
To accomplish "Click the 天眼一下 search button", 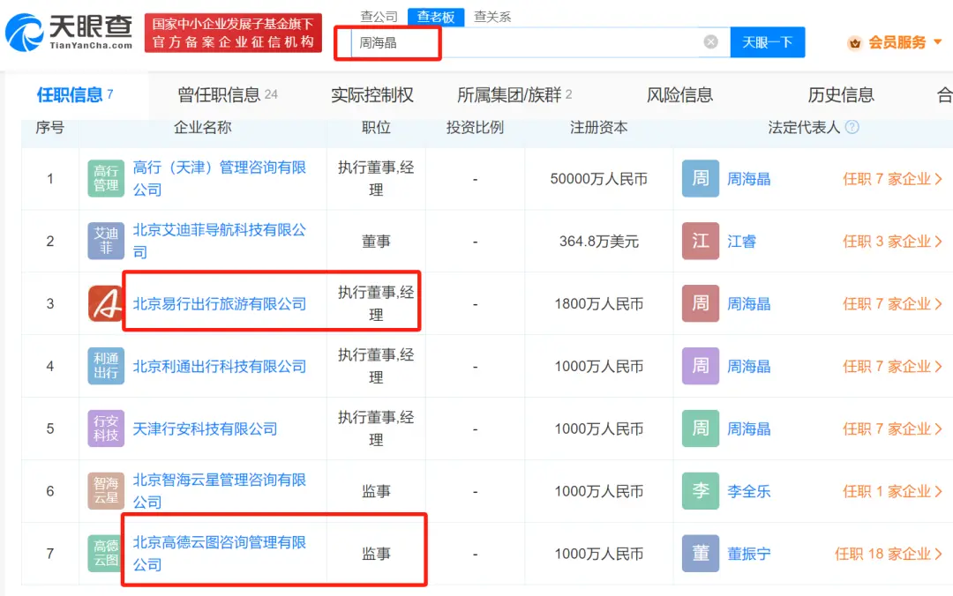I will tap(768, 42).
